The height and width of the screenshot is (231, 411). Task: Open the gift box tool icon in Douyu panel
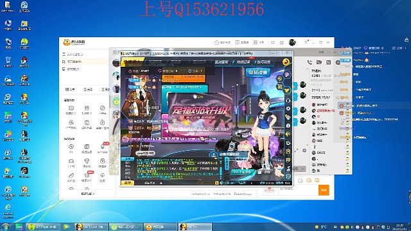(x=87, y=108)
